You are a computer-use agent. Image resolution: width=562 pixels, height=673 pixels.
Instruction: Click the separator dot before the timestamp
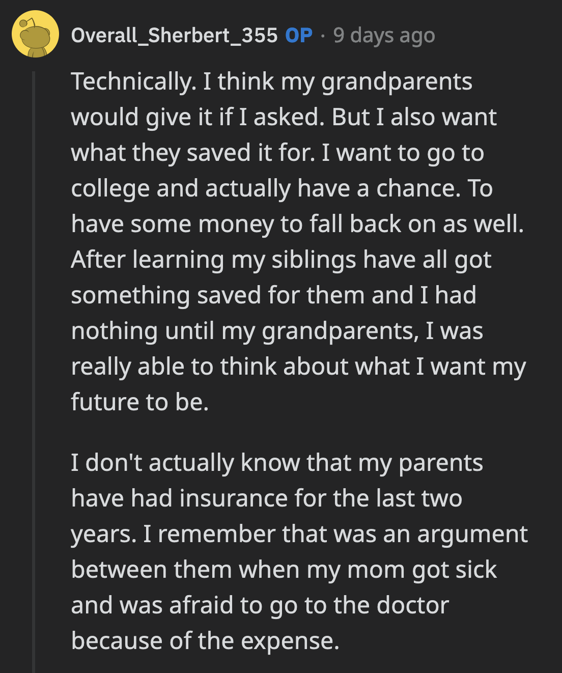324,35
